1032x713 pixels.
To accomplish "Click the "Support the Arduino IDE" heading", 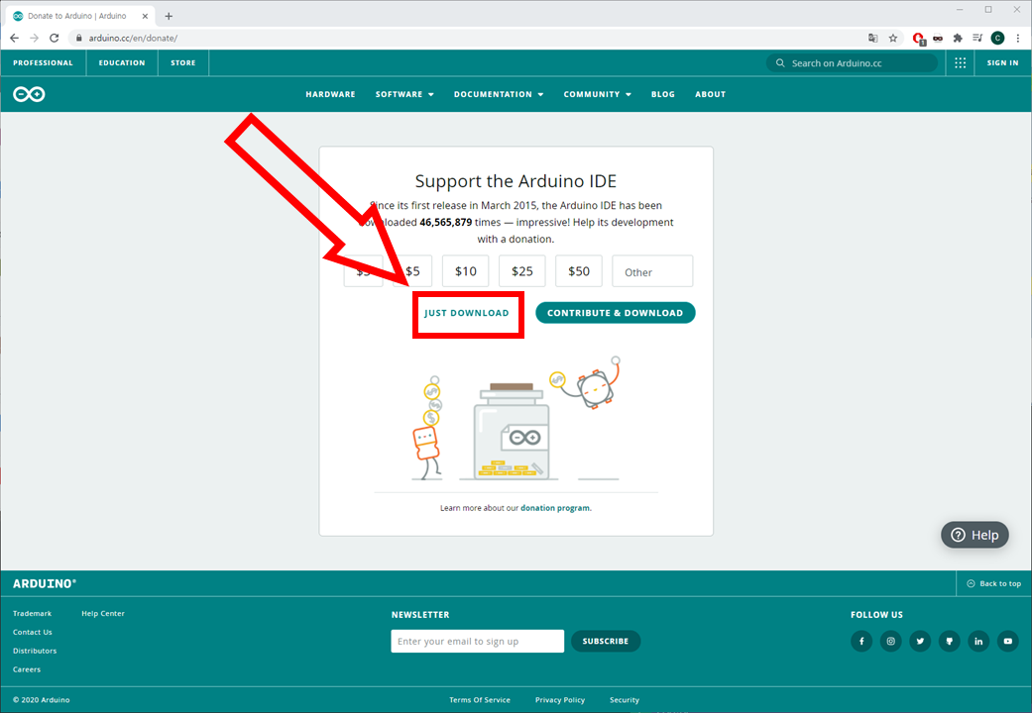I will click(516, 181).
